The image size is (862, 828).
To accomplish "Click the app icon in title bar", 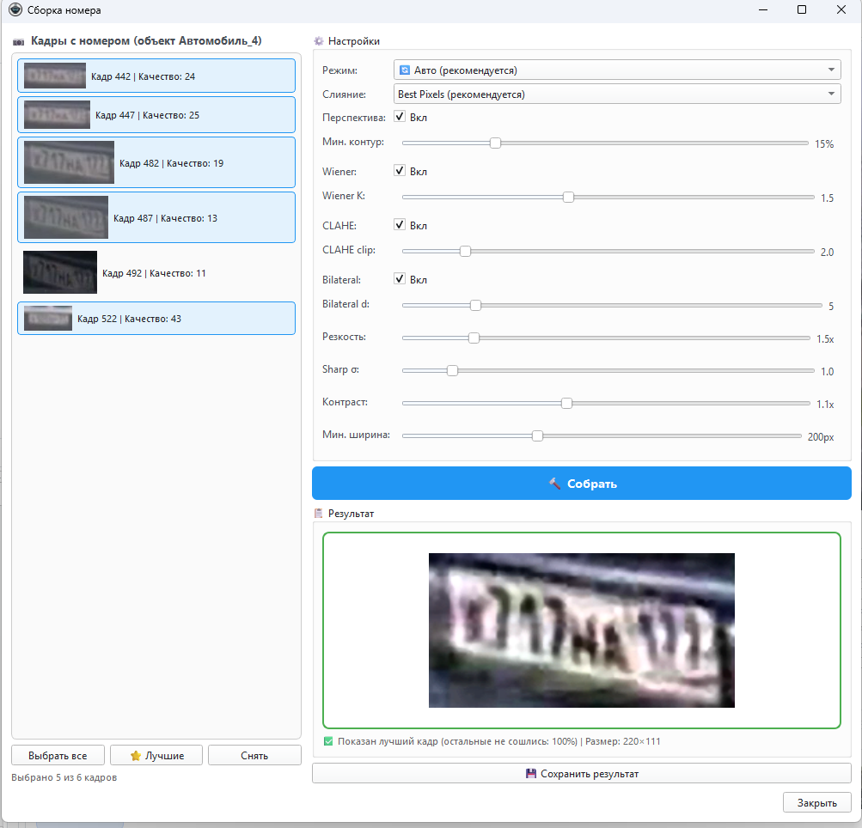I will [x=15, y=10].
